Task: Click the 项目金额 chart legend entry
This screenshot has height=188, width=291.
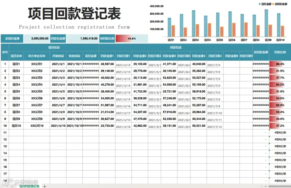Action: (265, 4)
